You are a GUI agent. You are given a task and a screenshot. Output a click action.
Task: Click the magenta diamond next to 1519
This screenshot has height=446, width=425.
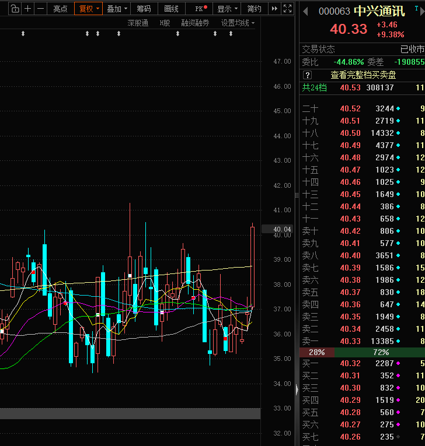click(398, 400)
